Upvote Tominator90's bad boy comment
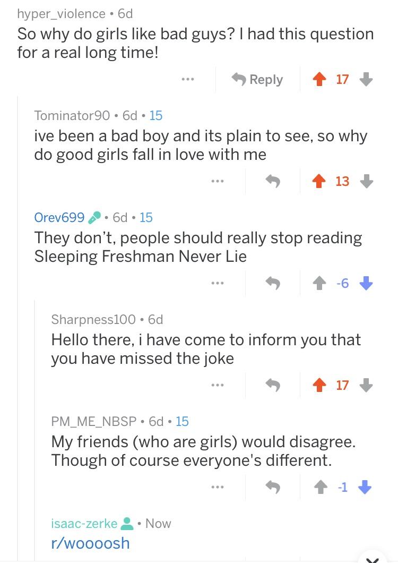 [318, 182]
